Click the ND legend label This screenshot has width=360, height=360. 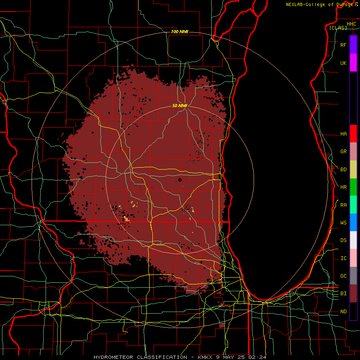[343, 312]
